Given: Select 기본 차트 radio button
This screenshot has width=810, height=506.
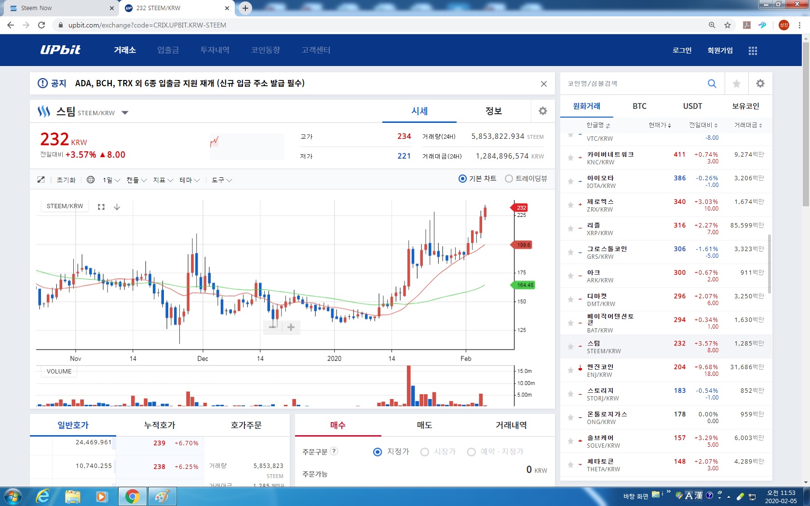Looking at the screenshot, I should tap(462, 179).
